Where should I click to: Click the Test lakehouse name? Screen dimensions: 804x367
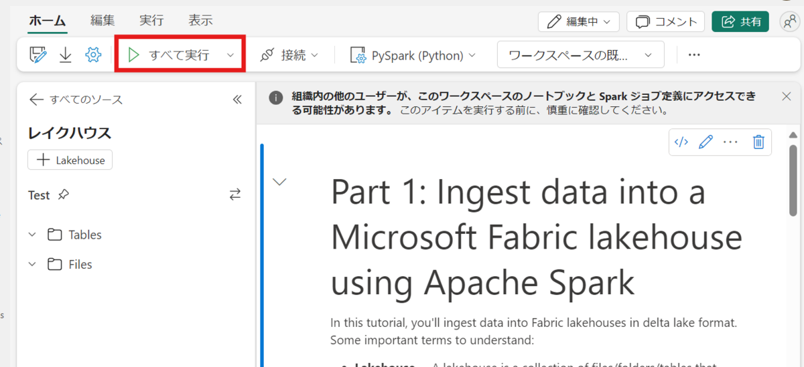[39, 195]
